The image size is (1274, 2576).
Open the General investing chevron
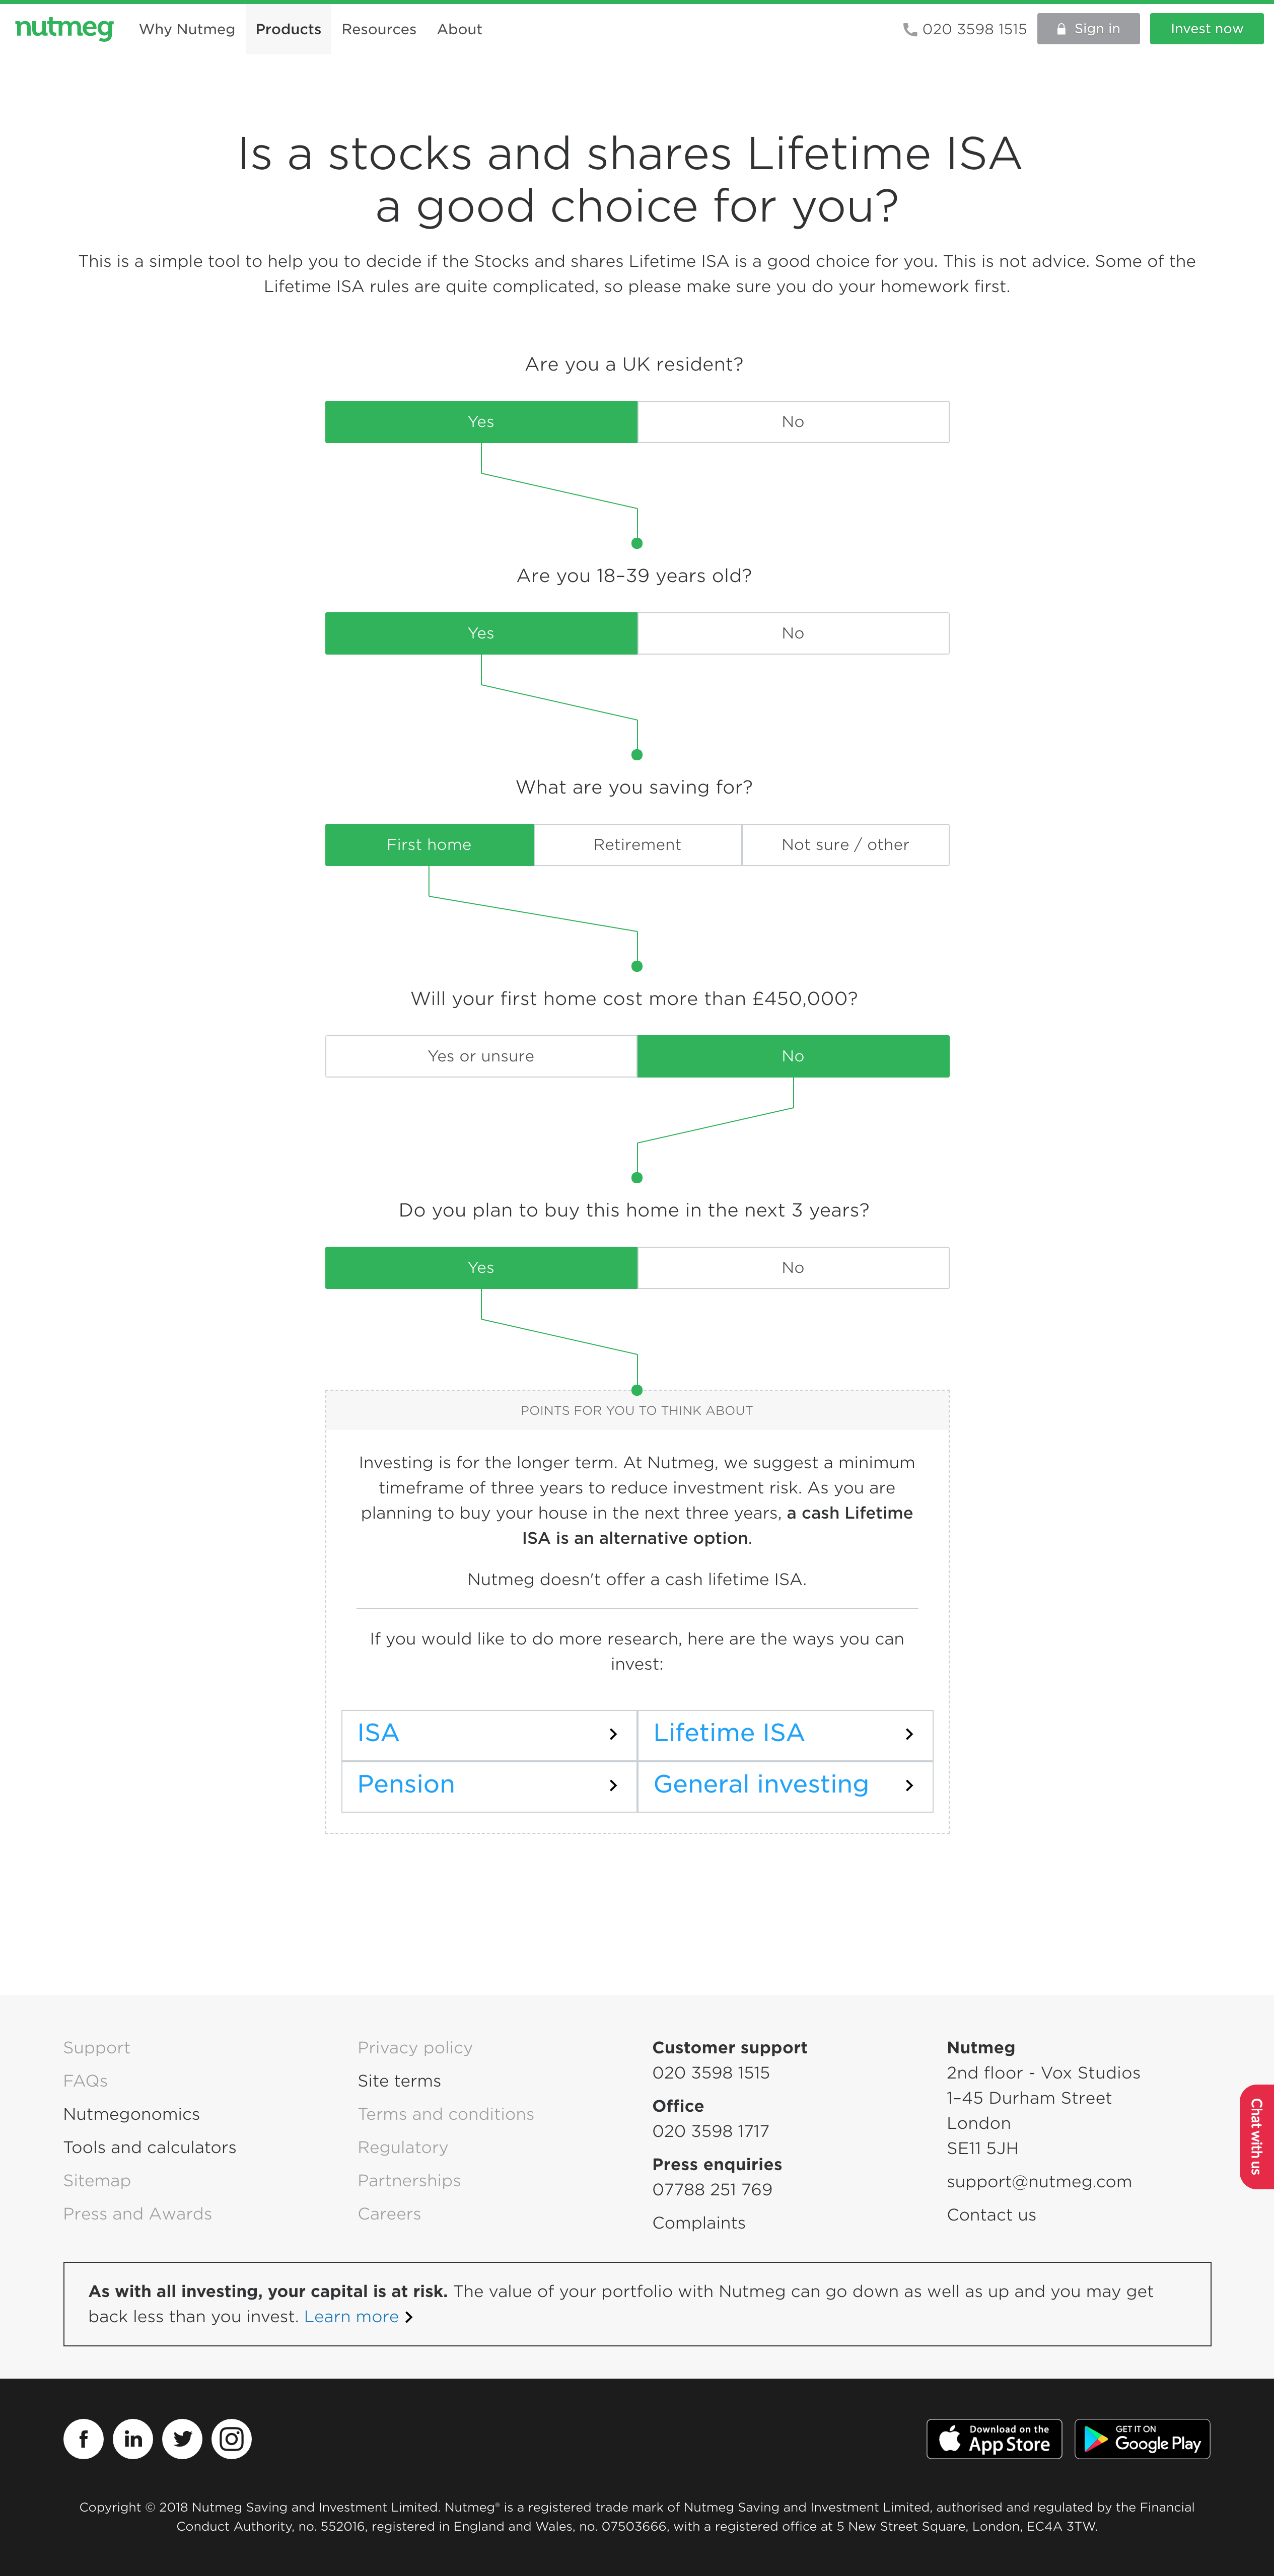pyautogui.click(x=908, y=1785)
